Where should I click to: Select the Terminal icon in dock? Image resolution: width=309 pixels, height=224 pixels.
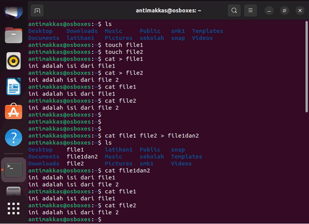14,170
